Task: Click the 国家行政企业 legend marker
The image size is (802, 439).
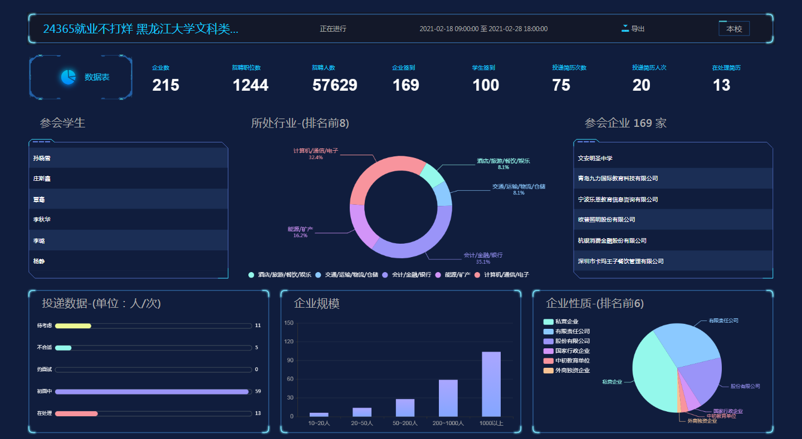Action: tap(548, 351)
